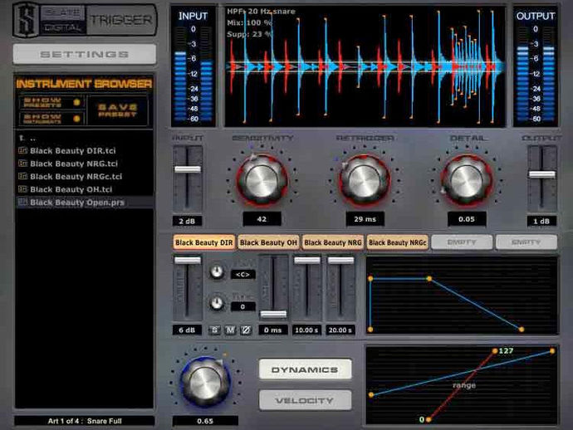Select Black Beauty DIR.tci in browser

[x=73, y=150]
